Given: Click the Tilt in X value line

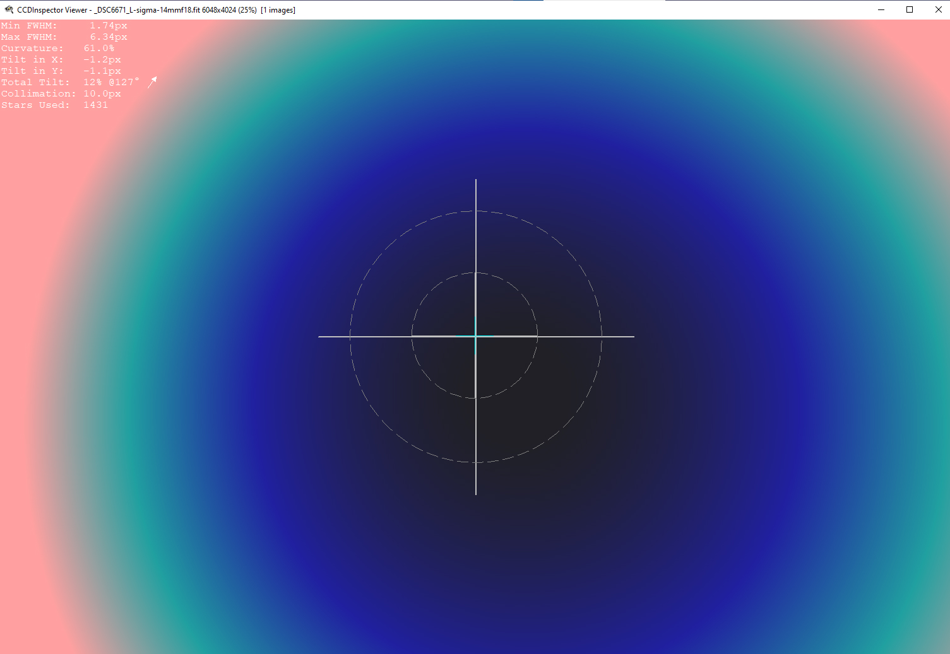Looking at the screenshot, I should click(x=61, y=60).
